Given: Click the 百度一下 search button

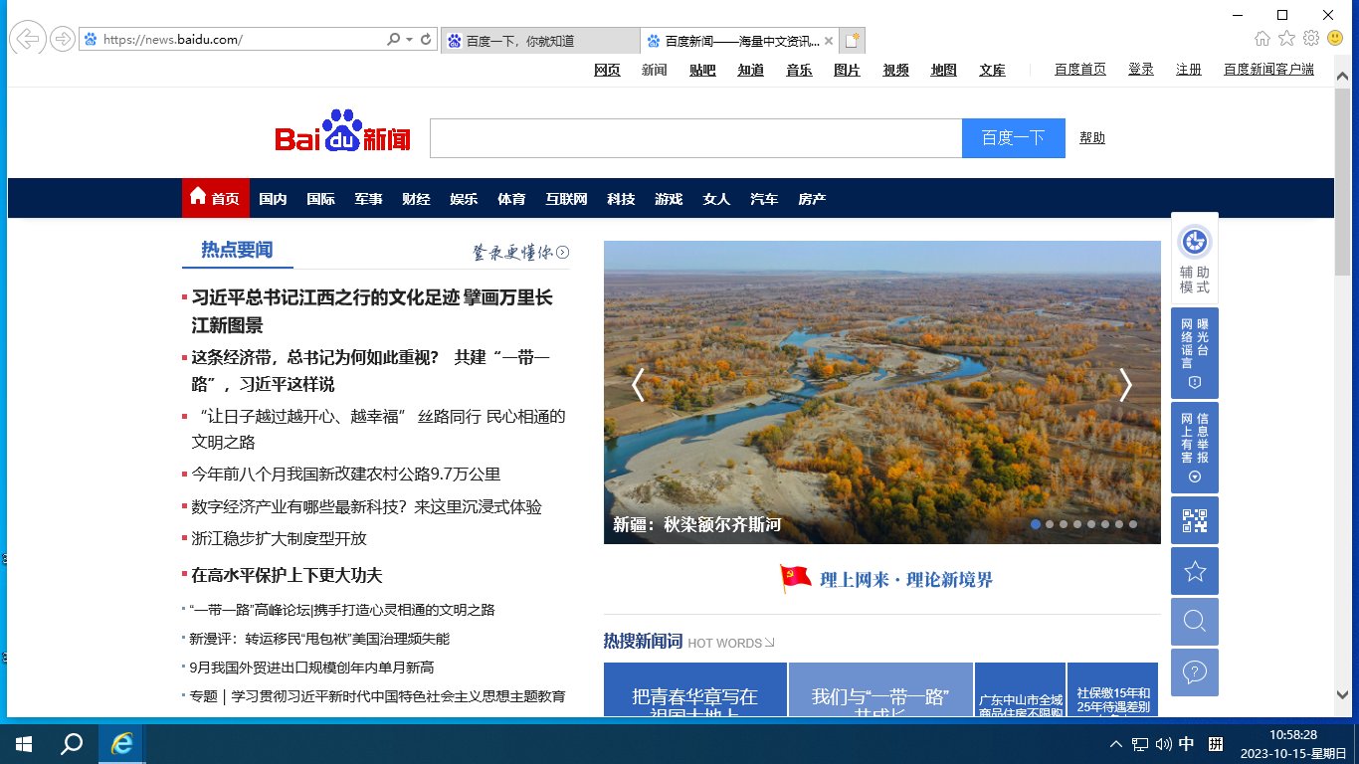Looking at the screenshot, I should (x=1013, y=137).
